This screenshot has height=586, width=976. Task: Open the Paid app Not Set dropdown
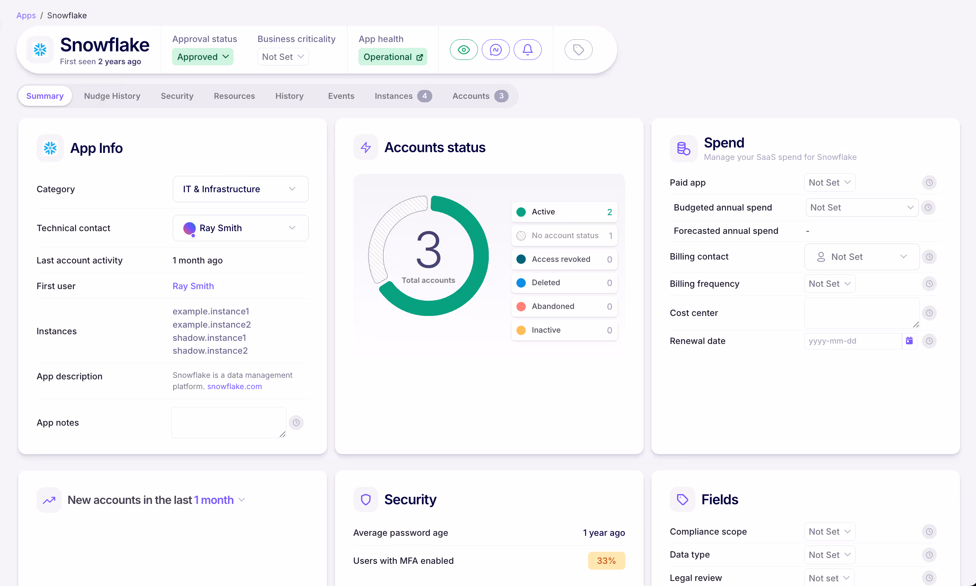click(x=830, y=182)
